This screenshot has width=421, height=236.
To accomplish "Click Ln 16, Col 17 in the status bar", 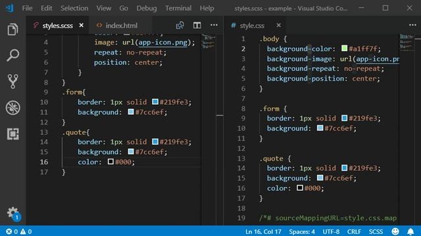I will pyautogui.click(x=263, y=231).
